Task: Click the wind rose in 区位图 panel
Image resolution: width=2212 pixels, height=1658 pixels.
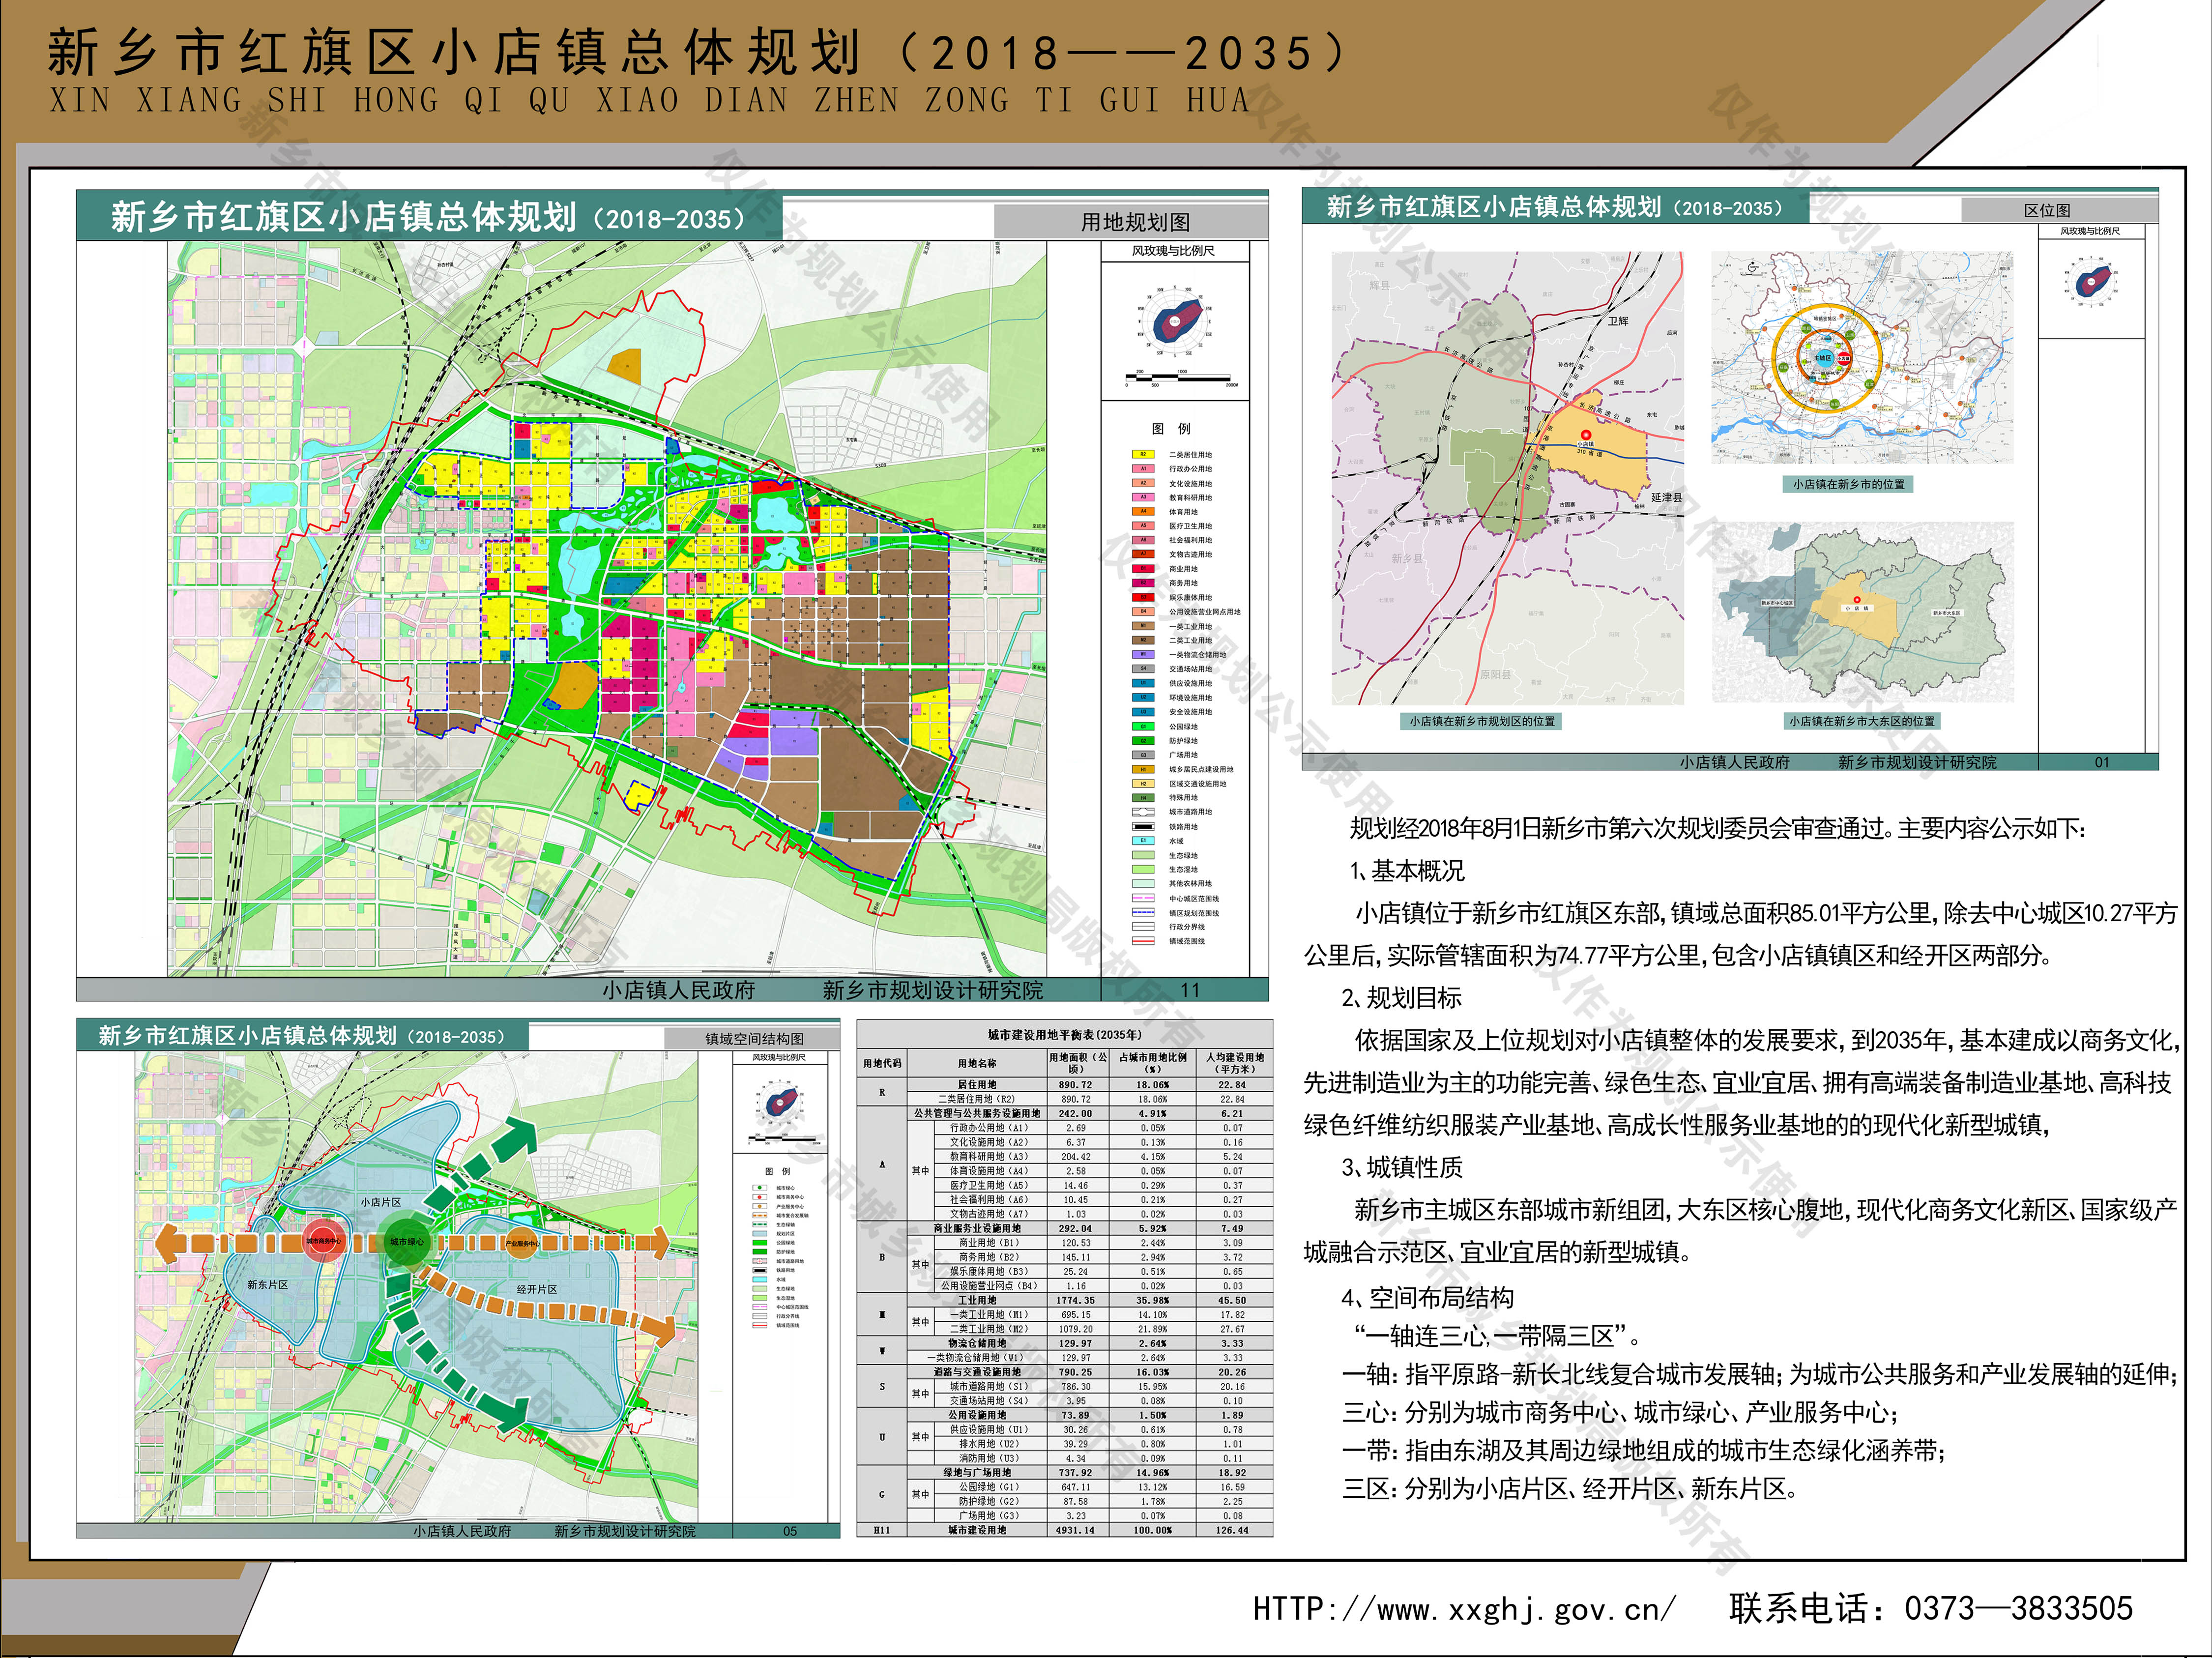Action: pos(2091,281)
